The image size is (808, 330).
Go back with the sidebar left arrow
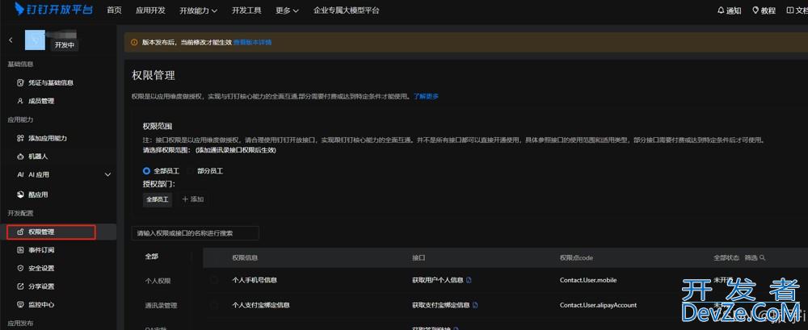point(11,40)
